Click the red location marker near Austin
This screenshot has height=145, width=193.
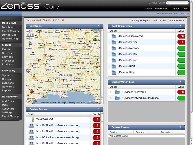pyautogui.click(x=32, y=91)
